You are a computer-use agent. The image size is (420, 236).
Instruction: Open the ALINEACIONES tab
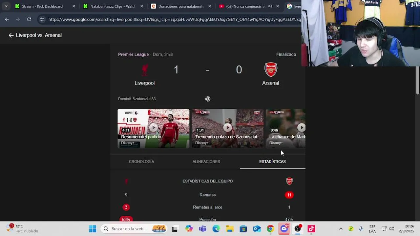coord(206,162)
